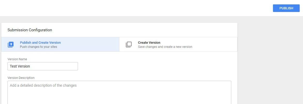Click the "Add a detailed description" placeholder text
Image resolution: width=303 pixels, height=104 pixels.
[43, 85]
